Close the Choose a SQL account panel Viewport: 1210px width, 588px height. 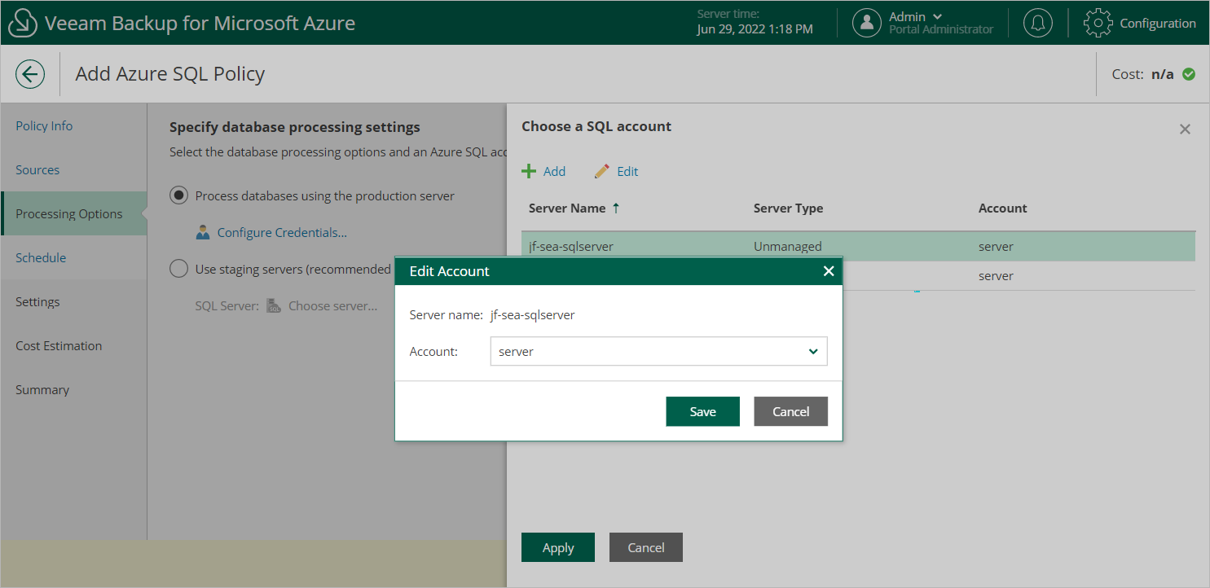click(1185, 129)
